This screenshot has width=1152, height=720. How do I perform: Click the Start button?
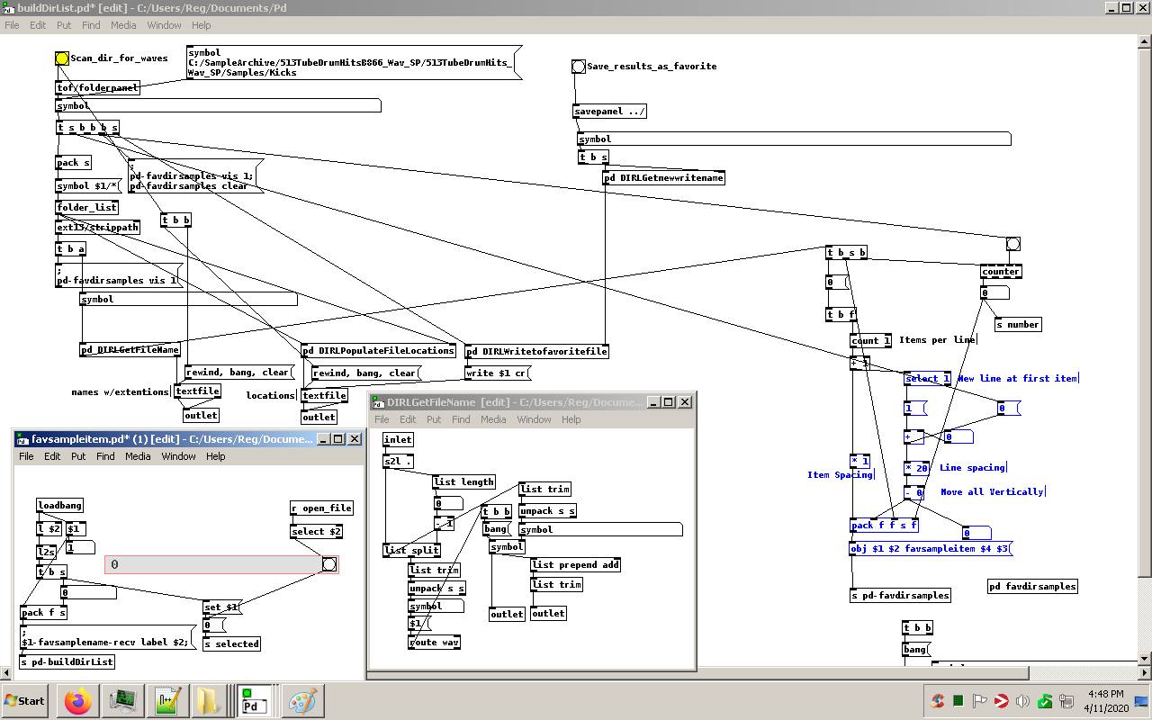(25, 701)
